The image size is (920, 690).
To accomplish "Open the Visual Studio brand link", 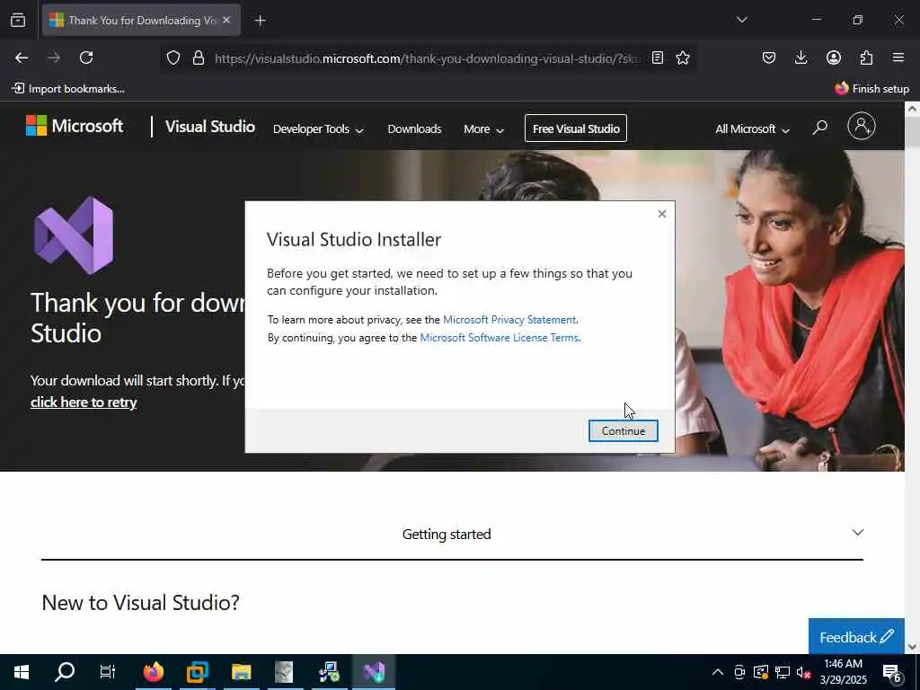I will pyautogui.click(x=210, y=127).
